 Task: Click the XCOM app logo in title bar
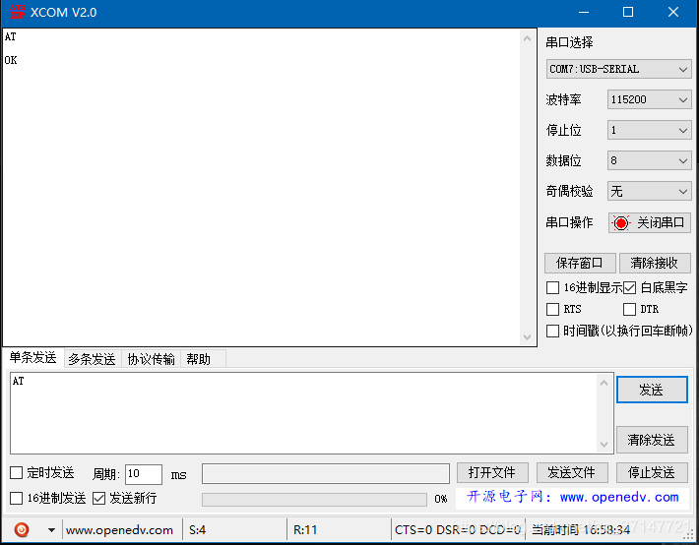point(18,12)
